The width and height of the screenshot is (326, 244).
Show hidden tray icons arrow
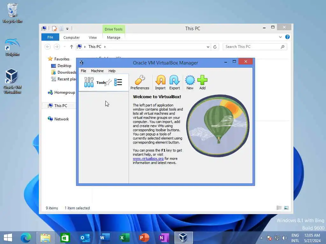[261, 238]
